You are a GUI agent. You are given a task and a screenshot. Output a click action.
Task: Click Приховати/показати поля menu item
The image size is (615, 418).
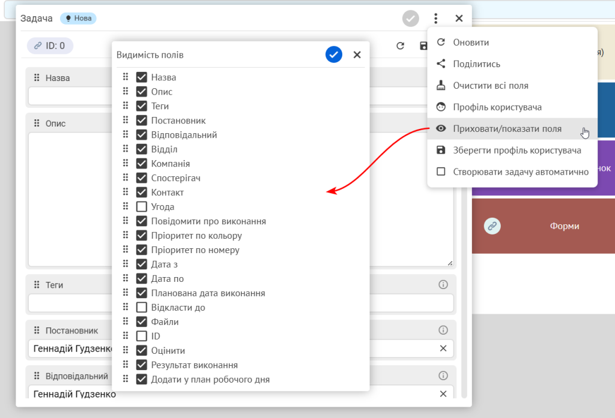[x=512, y=128]
